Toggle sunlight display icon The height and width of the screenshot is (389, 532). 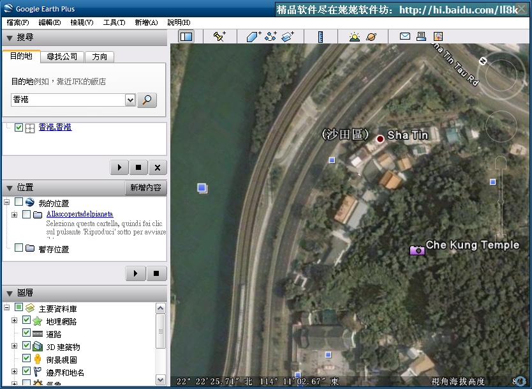355,36
